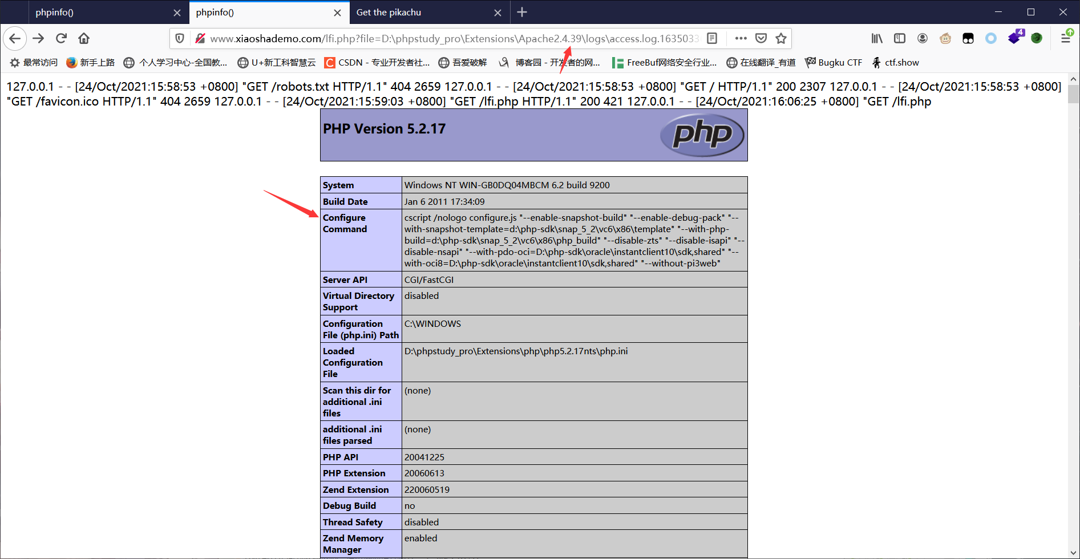
Task: Open the U+新工科智慧云 bookmark
Action: pos(277,62)
